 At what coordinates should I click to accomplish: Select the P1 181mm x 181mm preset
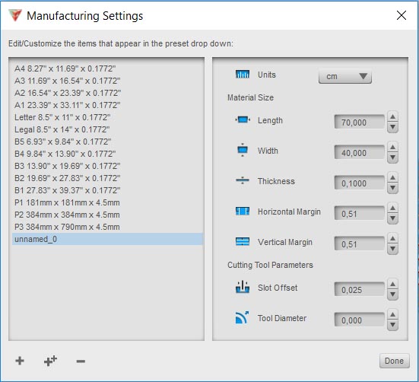[107, 202]
